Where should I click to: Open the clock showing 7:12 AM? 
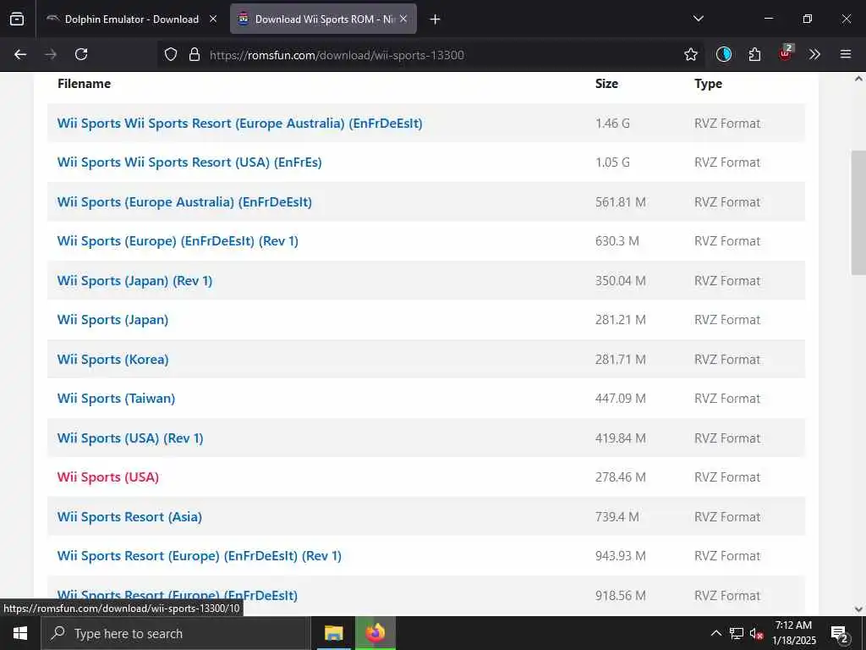tap(793, 633)
